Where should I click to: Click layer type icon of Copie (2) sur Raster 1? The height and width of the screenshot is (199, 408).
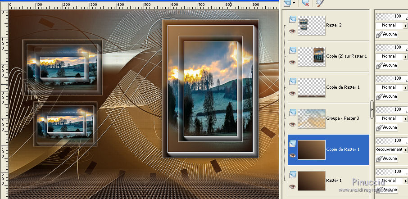point(293,50)
